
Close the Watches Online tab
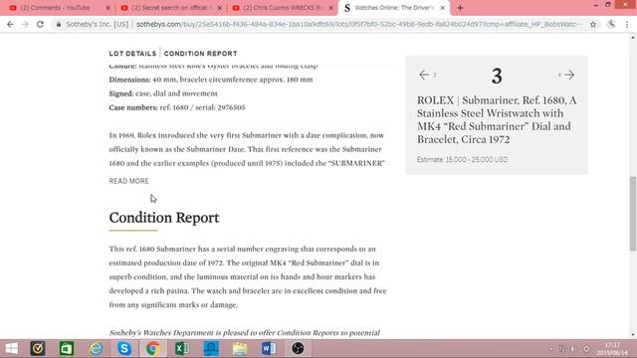(x=442, y=8)
